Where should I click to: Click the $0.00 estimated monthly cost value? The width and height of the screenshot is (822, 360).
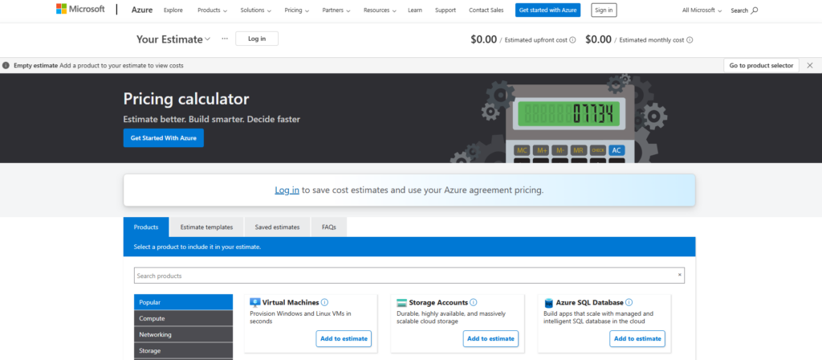coord(598,39)
